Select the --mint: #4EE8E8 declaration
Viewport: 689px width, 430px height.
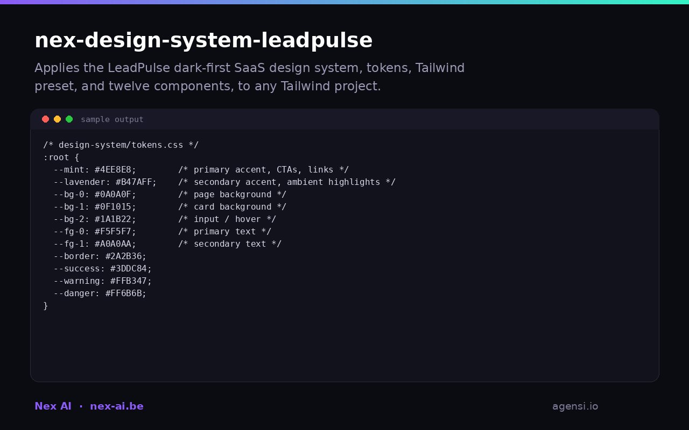[x=95, y=170]
